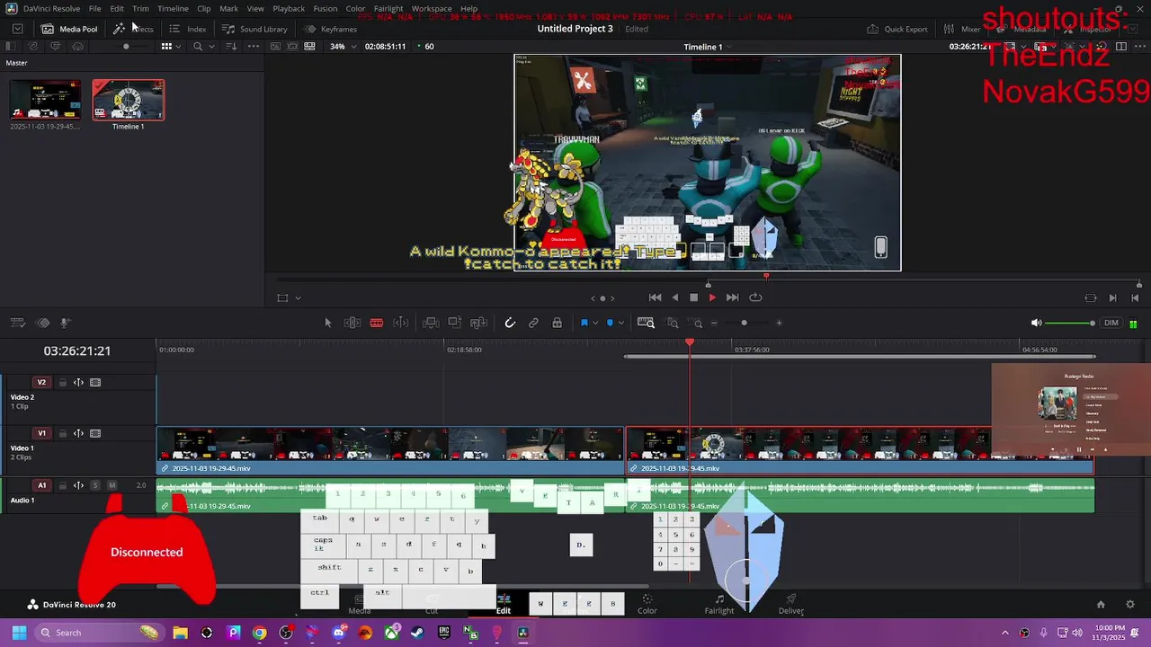This screenshot has height=647, width=1151.
Task: Stop playback in the viewer
Action: [x=693, y=297]
